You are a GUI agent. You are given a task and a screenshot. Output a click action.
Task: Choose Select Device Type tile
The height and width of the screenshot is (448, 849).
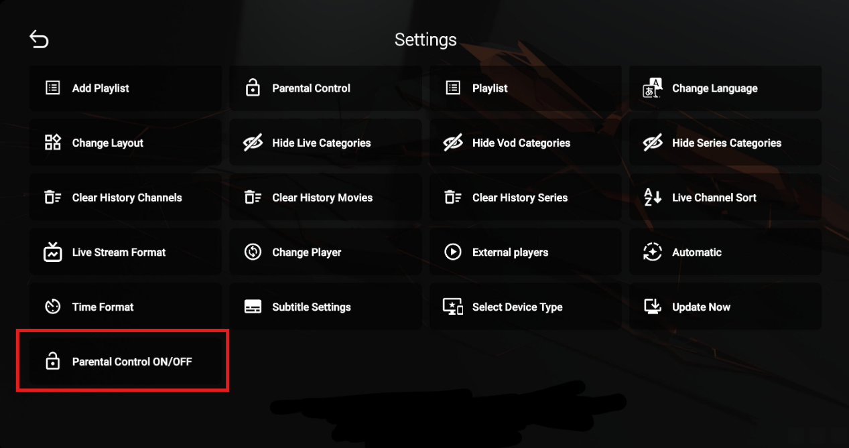[x=525, y=307]
